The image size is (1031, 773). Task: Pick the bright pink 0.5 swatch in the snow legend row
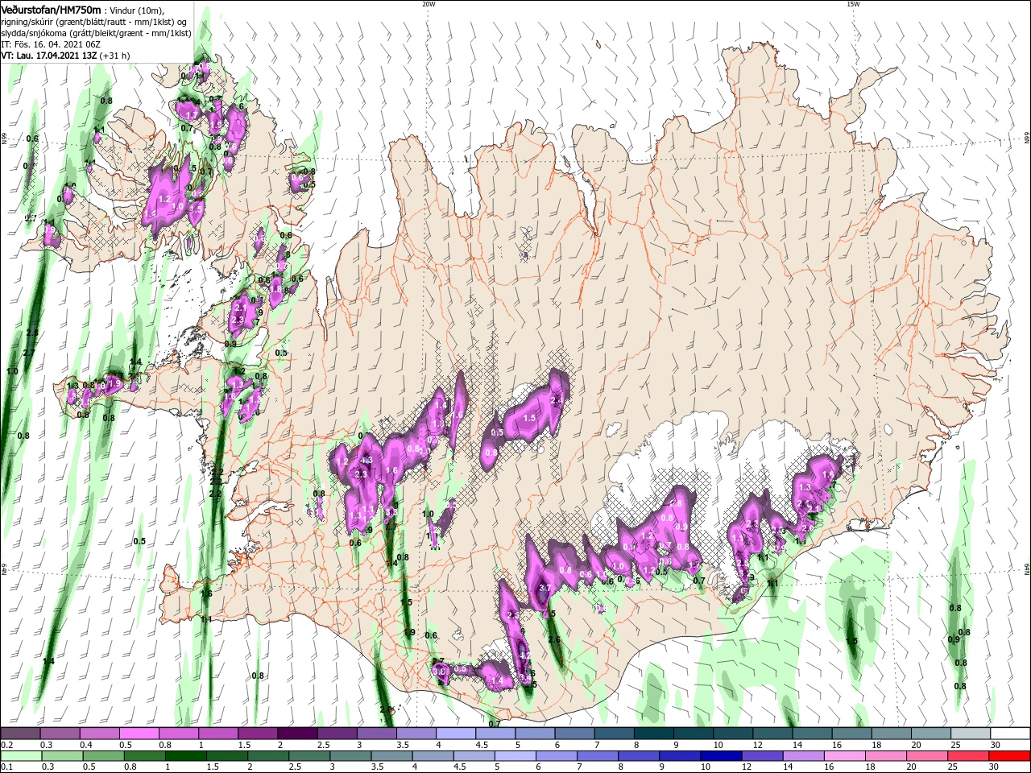[x=139, y=734]
